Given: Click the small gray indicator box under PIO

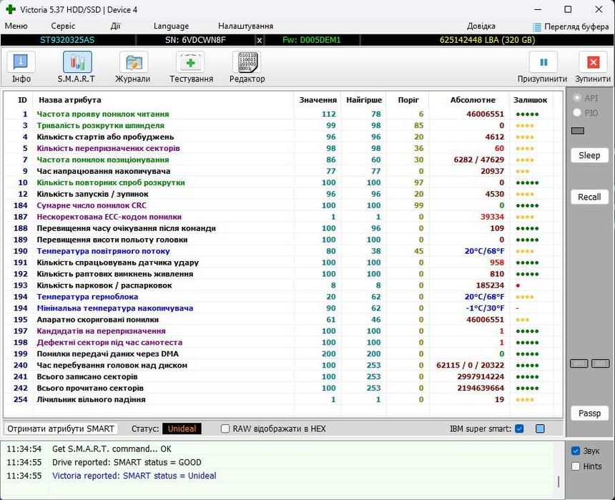Looking at the screenshot, I should [578, 131].
